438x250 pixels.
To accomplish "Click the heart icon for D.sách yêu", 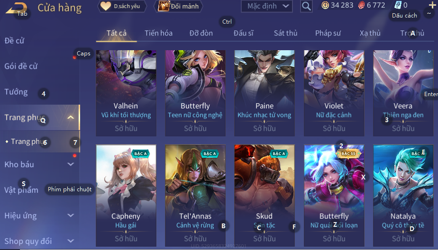I will pyautogui.click(x=106, y=6).
